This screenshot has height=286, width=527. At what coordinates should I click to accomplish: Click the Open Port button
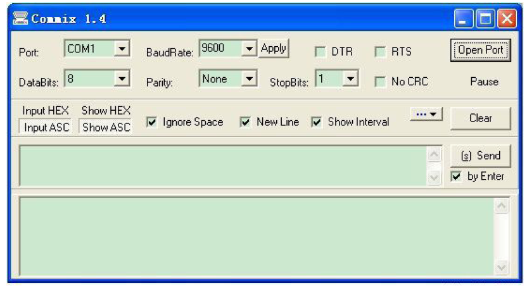(x=480, y=51)
